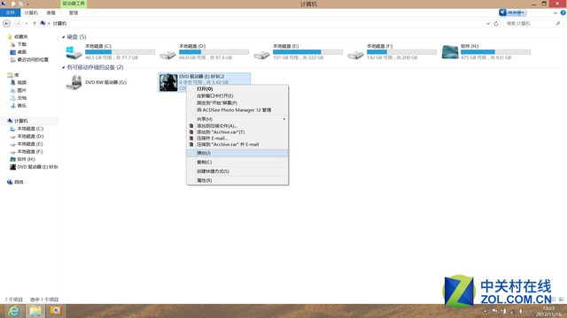The image size is (567, 318).
Task: Switch to details view button
Action: pos(555,299)
